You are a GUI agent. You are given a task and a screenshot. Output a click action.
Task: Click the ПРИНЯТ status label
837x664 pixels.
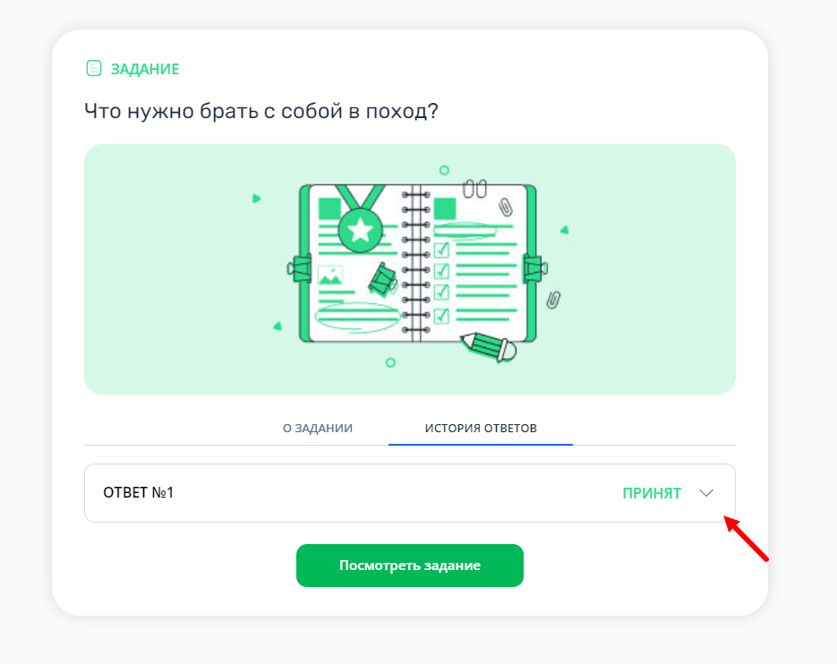click(652, 493)
